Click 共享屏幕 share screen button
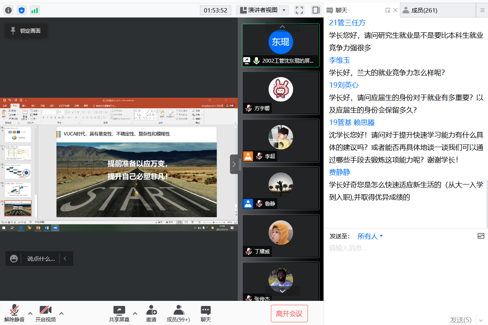488x325 pixels. (x=119, y=313)
